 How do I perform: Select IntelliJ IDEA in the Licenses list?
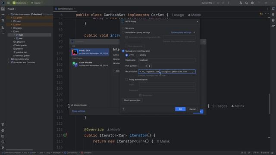90,52
